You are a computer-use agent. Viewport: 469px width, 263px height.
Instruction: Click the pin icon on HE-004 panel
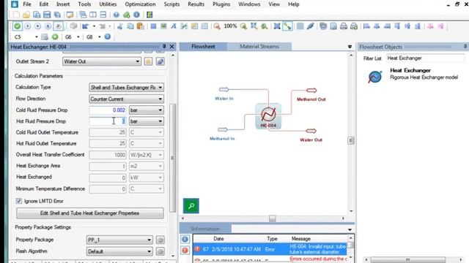[164, 47]
